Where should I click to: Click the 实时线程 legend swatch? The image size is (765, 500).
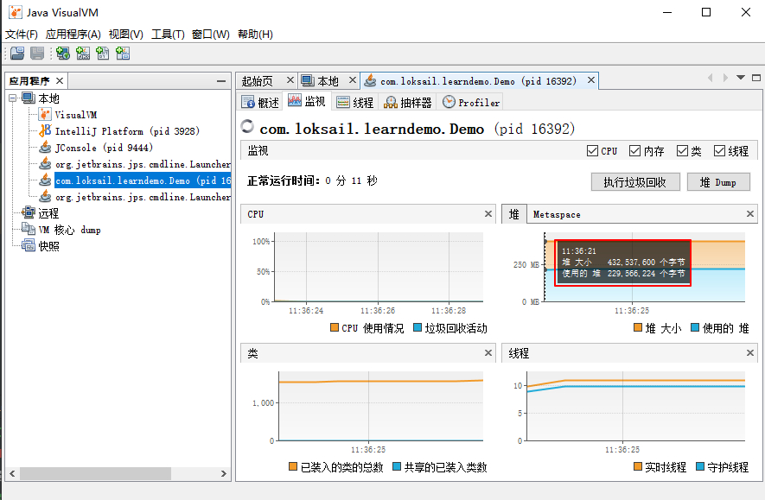point(638,467)
